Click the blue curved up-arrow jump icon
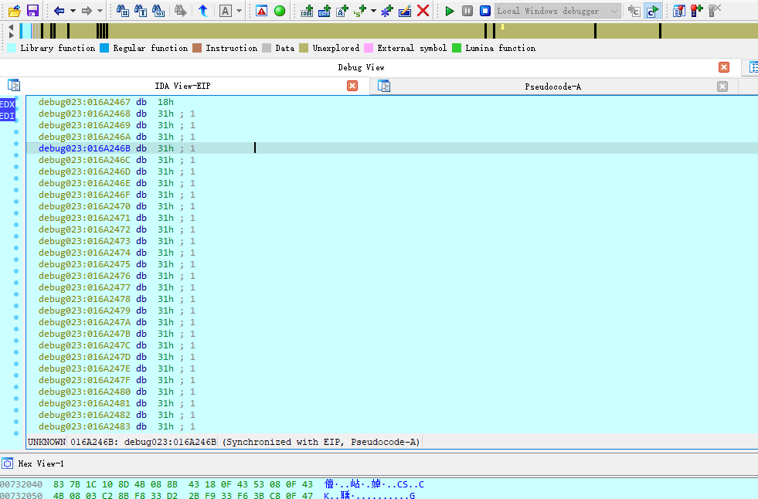The width and height of the screenshot is (758, 499). pos(203,11)
